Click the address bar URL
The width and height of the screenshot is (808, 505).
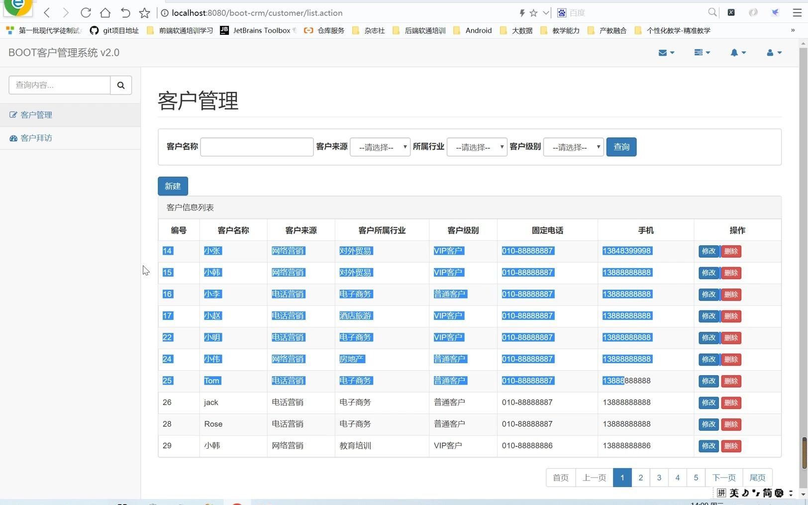pyautogui.click(x=257, y=13)
